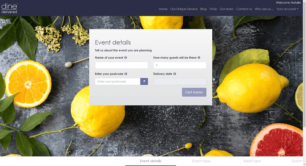The width and height of the screenshot is (306, 166).
Task: Focus the postcode input field
Action: [118, 81]
